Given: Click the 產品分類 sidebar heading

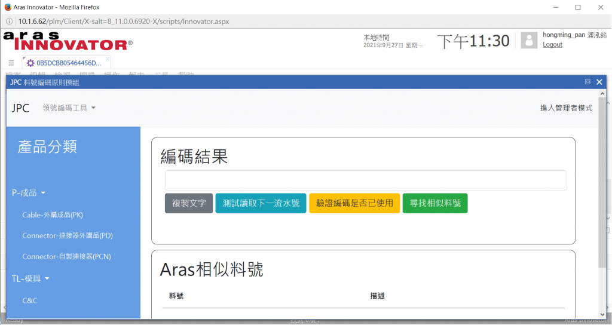Looking at the screenshot, I should click(x=47, y=147).
